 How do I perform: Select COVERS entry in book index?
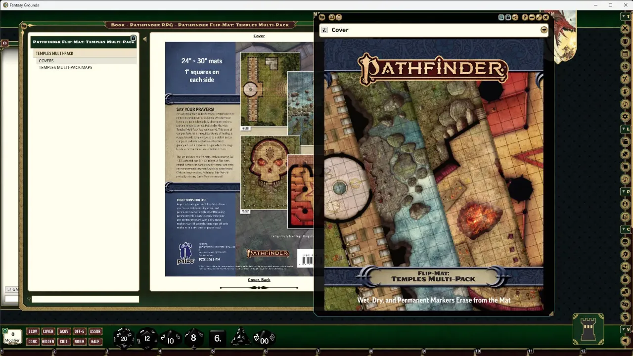[46, 61]
